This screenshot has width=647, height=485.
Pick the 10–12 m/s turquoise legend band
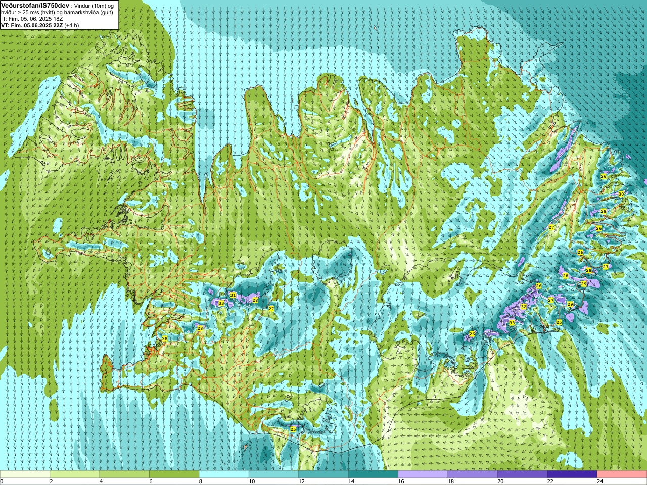pyautogui.click(x=274, y=474)
